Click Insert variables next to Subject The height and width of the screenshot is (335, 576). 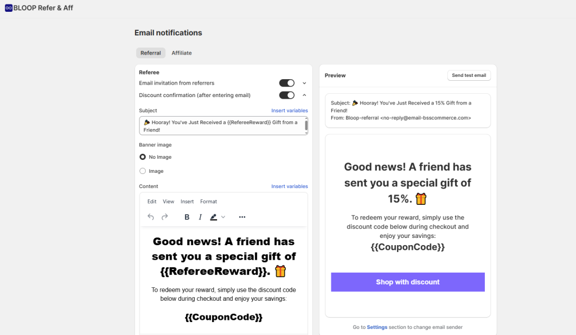point(290,110)
